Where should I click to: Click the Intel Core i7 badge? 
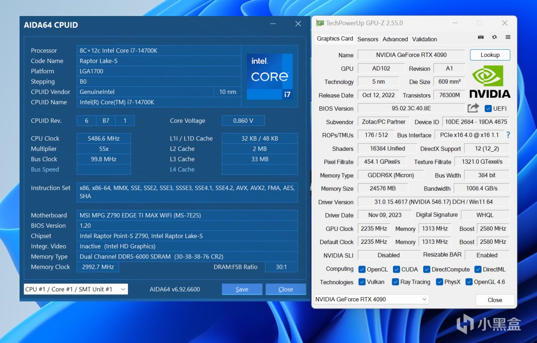(270, 77)
